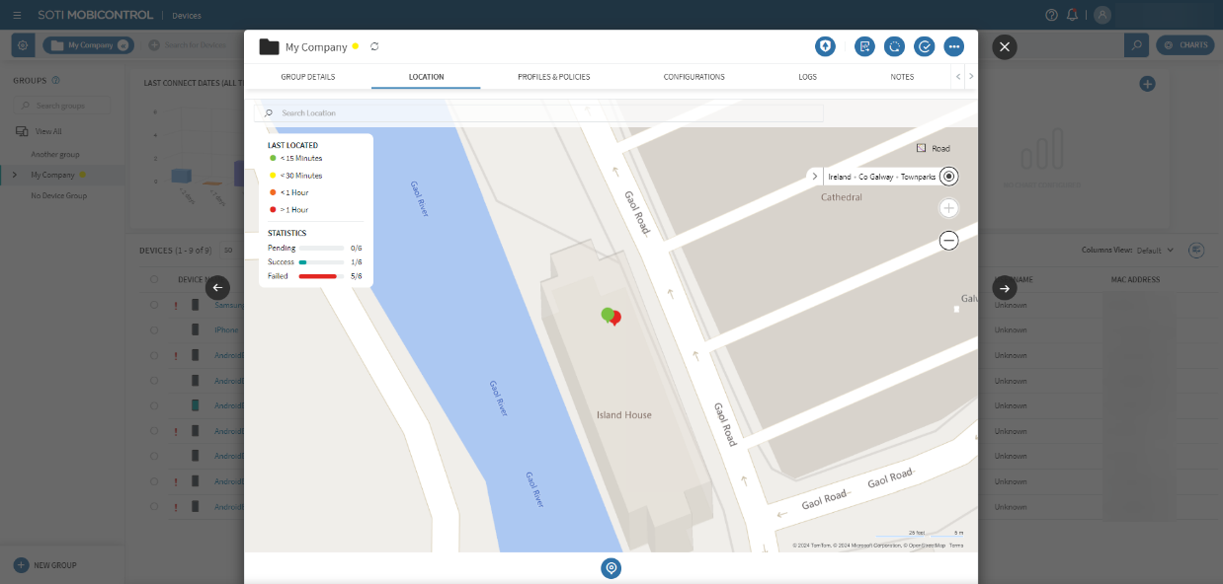Viewport: 1223px width, 584px height.
Task: Click the blue locate pin below the map
Action: pyautogui.click(x=611, y=568)
